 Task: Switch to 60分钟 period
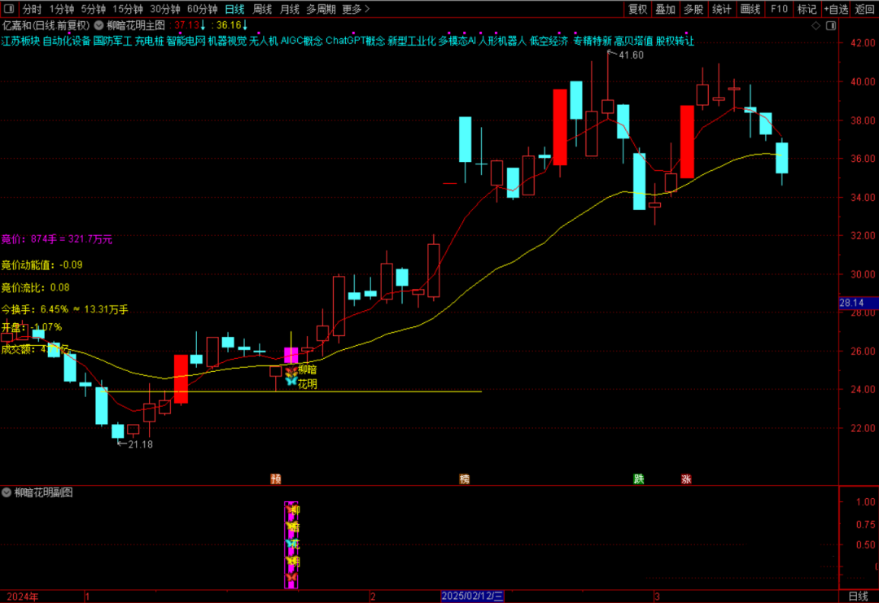point(203,9)
